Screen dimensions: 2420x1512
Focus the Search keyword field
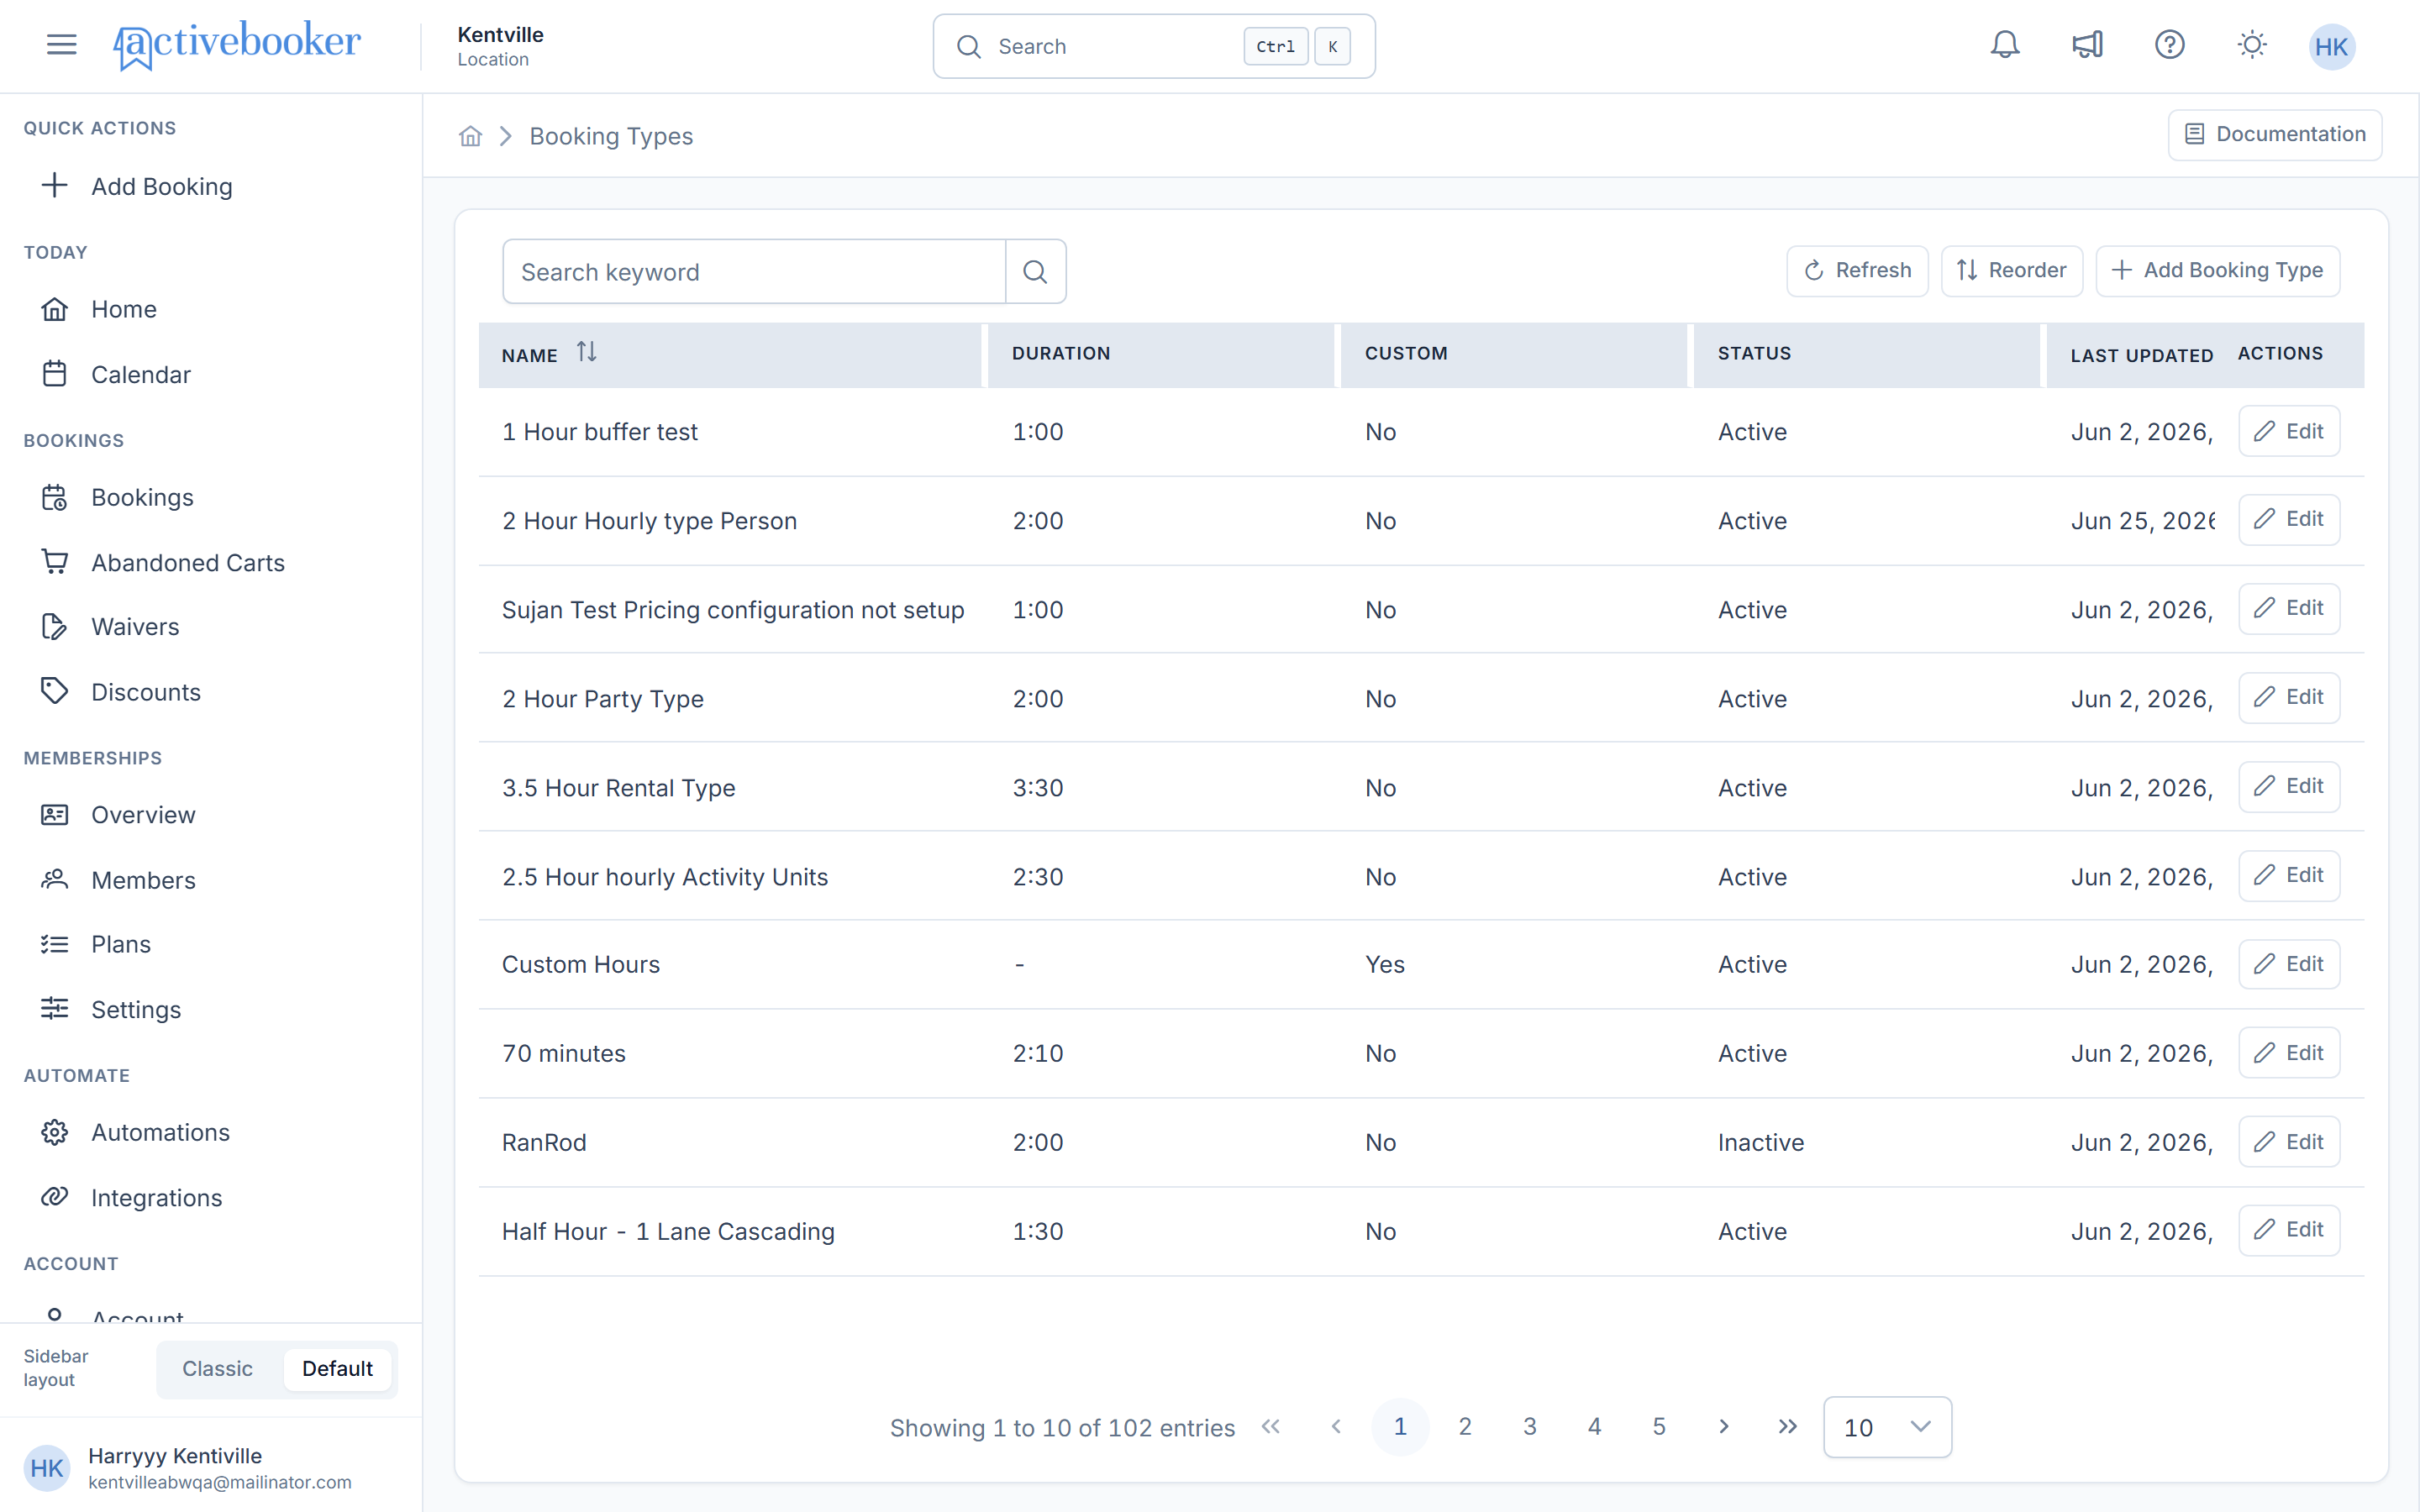[x=753, y=271]
